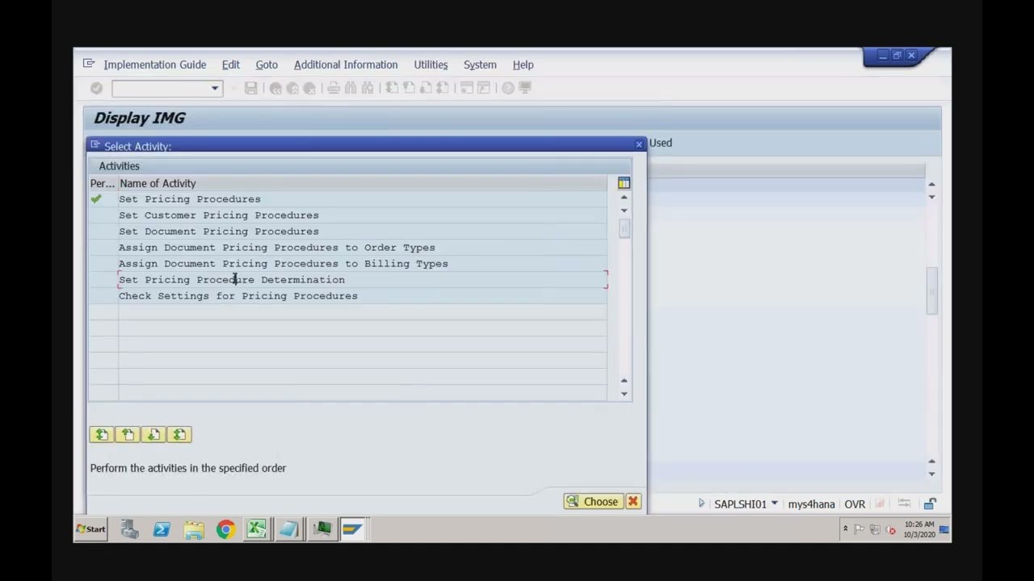
Task: Click the Choose button
Action: 592,502
